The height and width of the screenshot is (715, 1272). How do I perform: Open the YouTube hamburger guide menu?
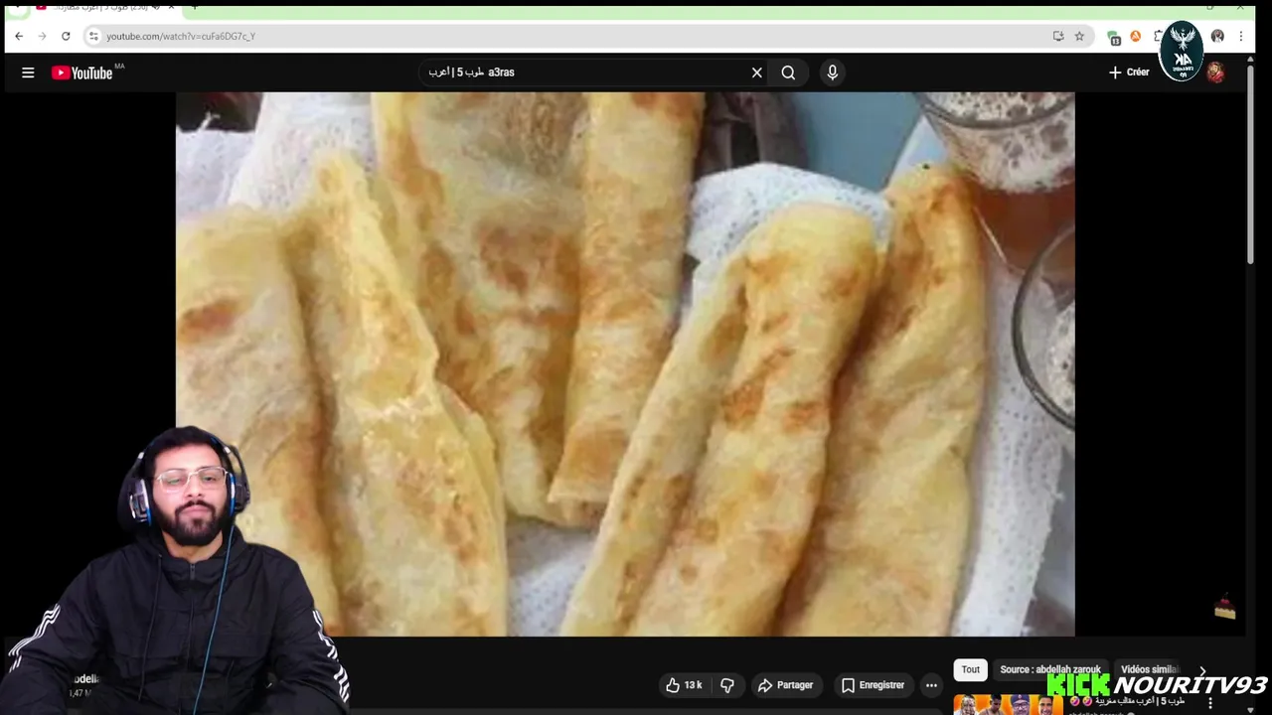(28, 72)
